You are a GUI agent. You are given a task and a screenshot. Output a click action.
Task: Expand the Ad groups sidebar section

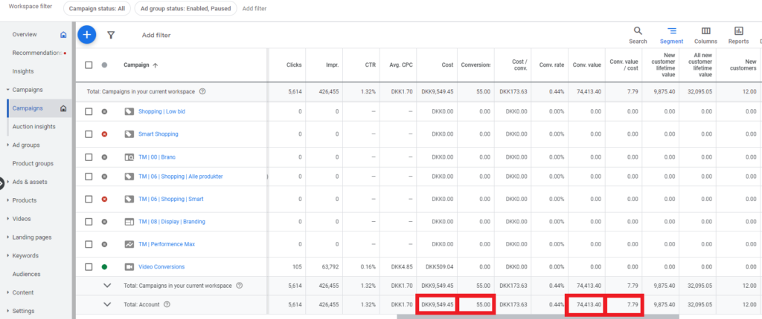[x=26, y=145]
